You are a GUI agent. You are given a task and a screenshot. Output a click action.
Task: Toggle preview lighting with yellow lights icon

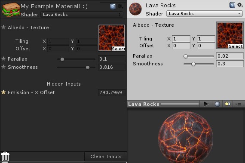(227, 104)
